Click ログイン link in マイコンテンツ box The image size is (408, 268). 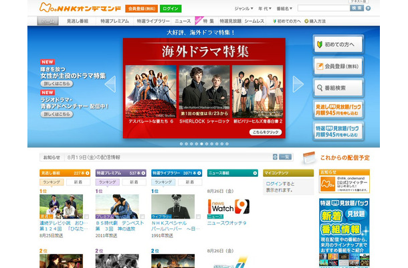274,184
